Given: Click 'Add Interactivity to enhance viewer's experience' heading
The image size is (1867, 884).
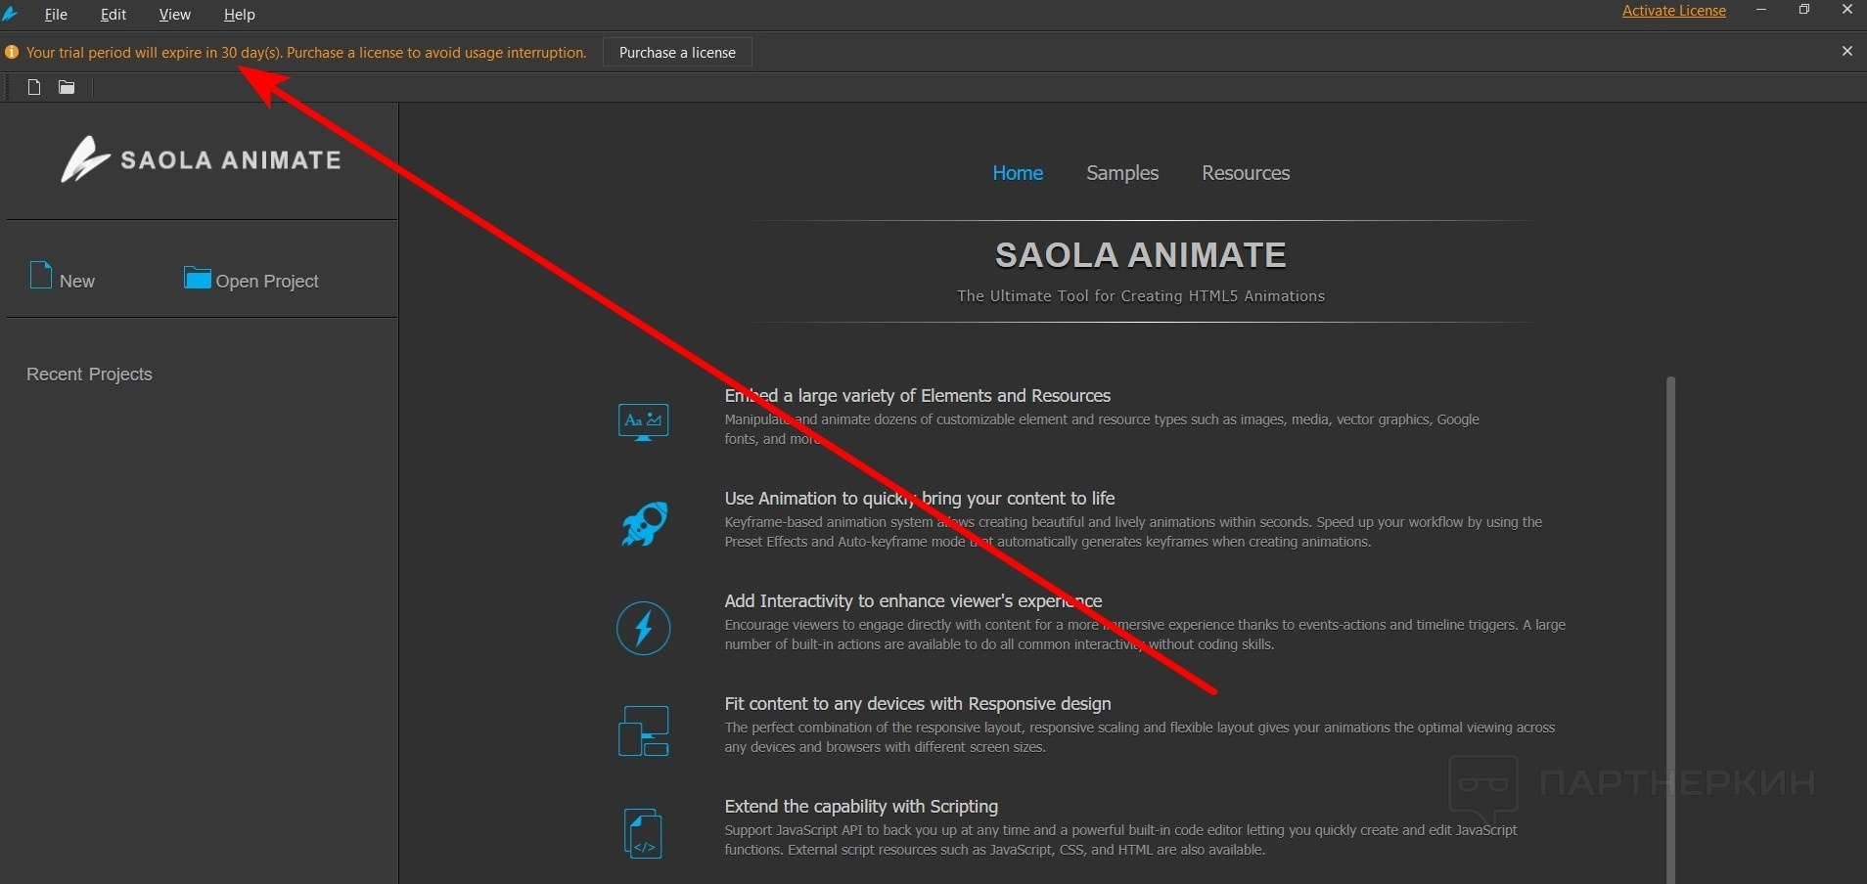Looking at the screenshot, I should [913, 601].
